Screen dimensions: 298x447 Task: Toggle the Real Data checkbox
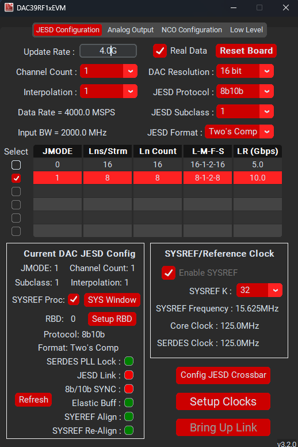[x=160, y=51]
